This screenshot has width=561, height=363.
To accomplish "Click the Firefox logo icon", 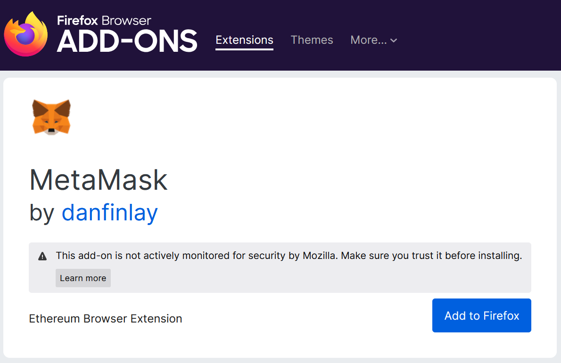I will (26, 33).
